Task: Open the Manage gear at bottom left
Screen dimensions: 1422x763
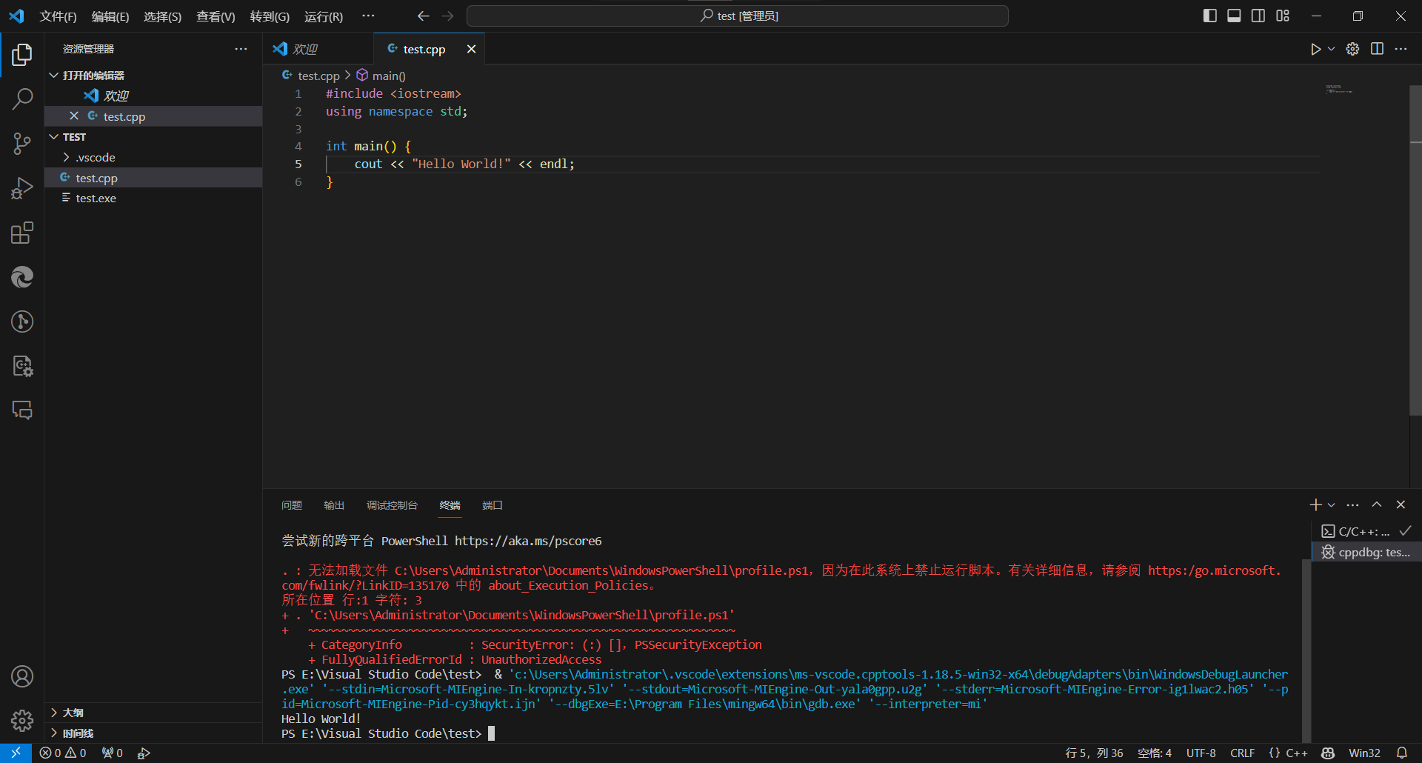Action: (x=22, y=721)
